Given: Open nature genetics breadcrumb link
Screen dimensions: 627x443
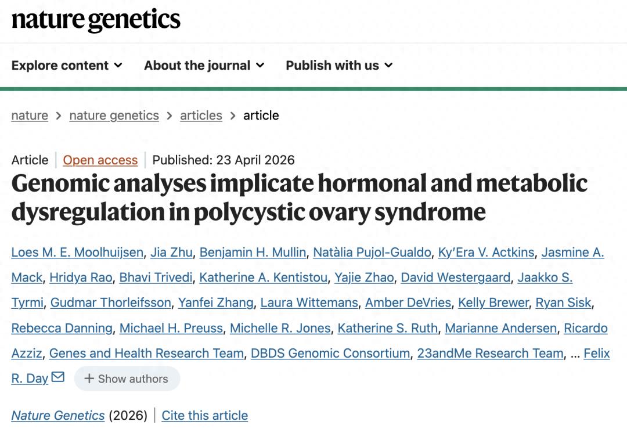Looking at the screenshot, I should tap(114, 116).
